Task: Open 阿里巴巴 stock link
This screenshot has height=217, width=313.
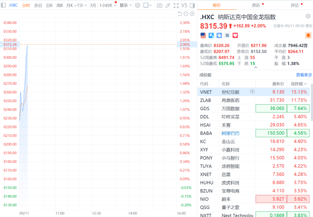Action: point(230,133)
